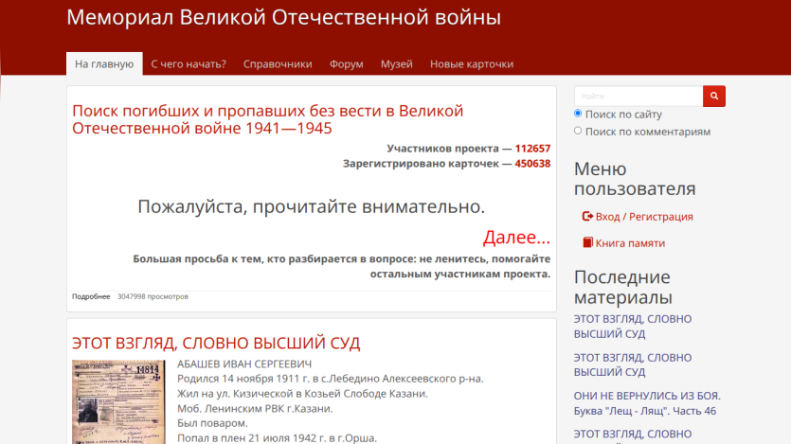Click the Мемориал Великой Отечественной войны site title

283,17
